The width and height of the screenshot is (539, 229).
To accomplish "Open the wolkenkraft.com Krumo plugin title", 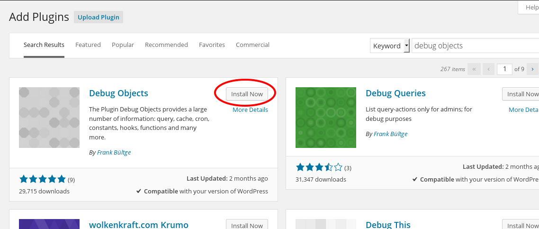I will pos(138,225).
